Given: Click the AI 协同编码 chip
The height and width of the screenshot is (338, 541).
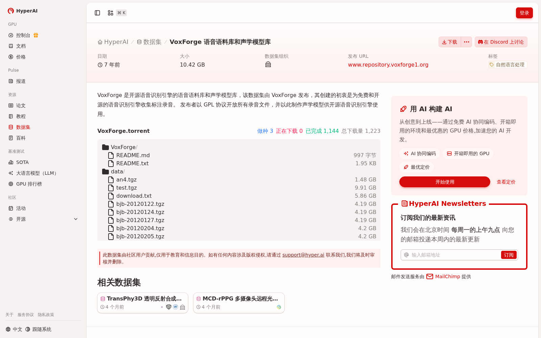Looking at the screenshot, I should pos(420,153).
